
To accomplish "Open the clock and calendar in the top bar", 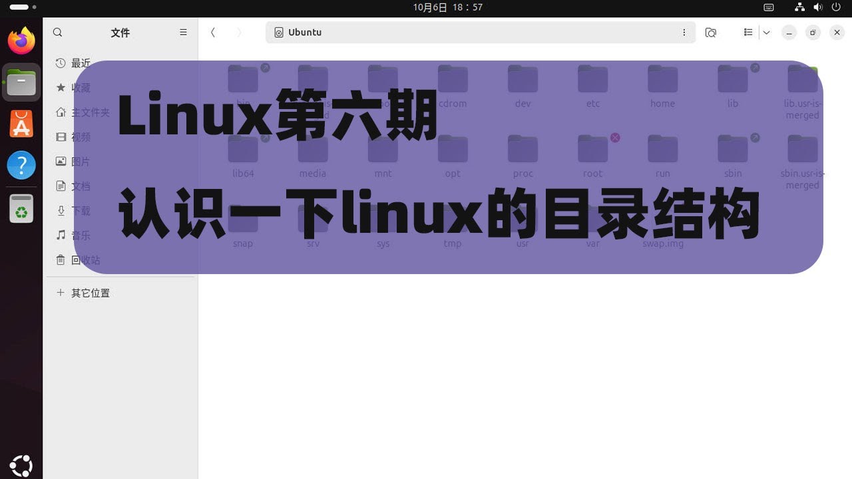I will (447, 7).
